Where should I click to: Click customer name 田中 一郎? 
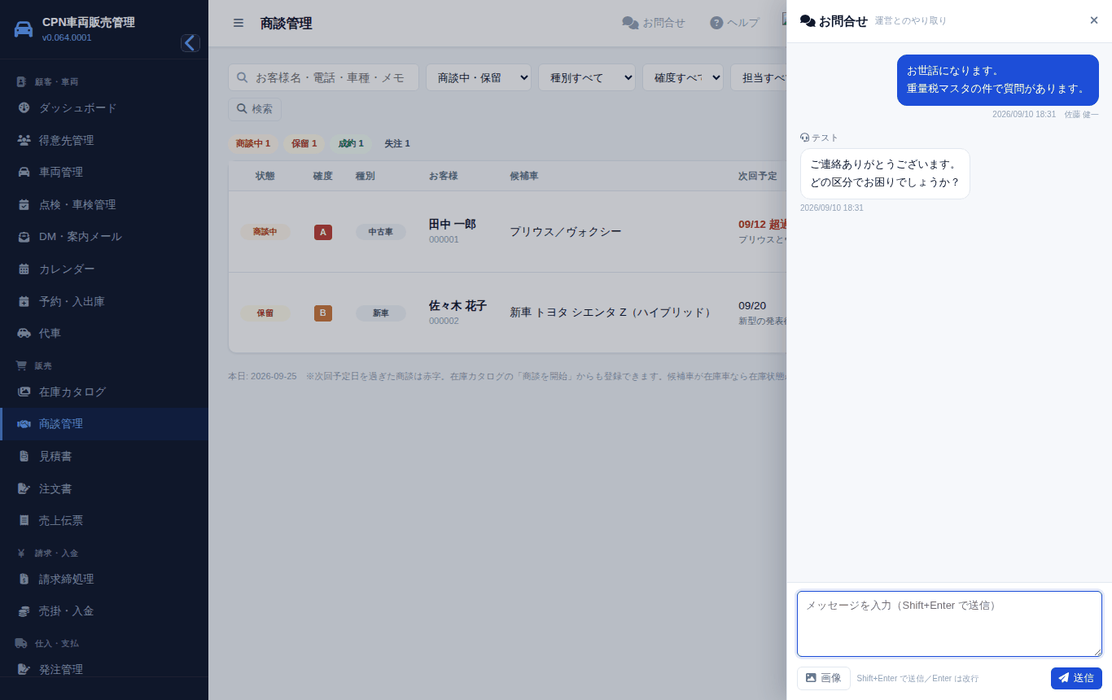click(453, 224)
